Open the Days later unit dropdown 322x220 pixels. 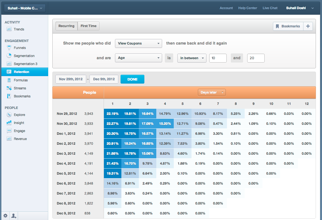pyautogui.click(x=212, y=92)
